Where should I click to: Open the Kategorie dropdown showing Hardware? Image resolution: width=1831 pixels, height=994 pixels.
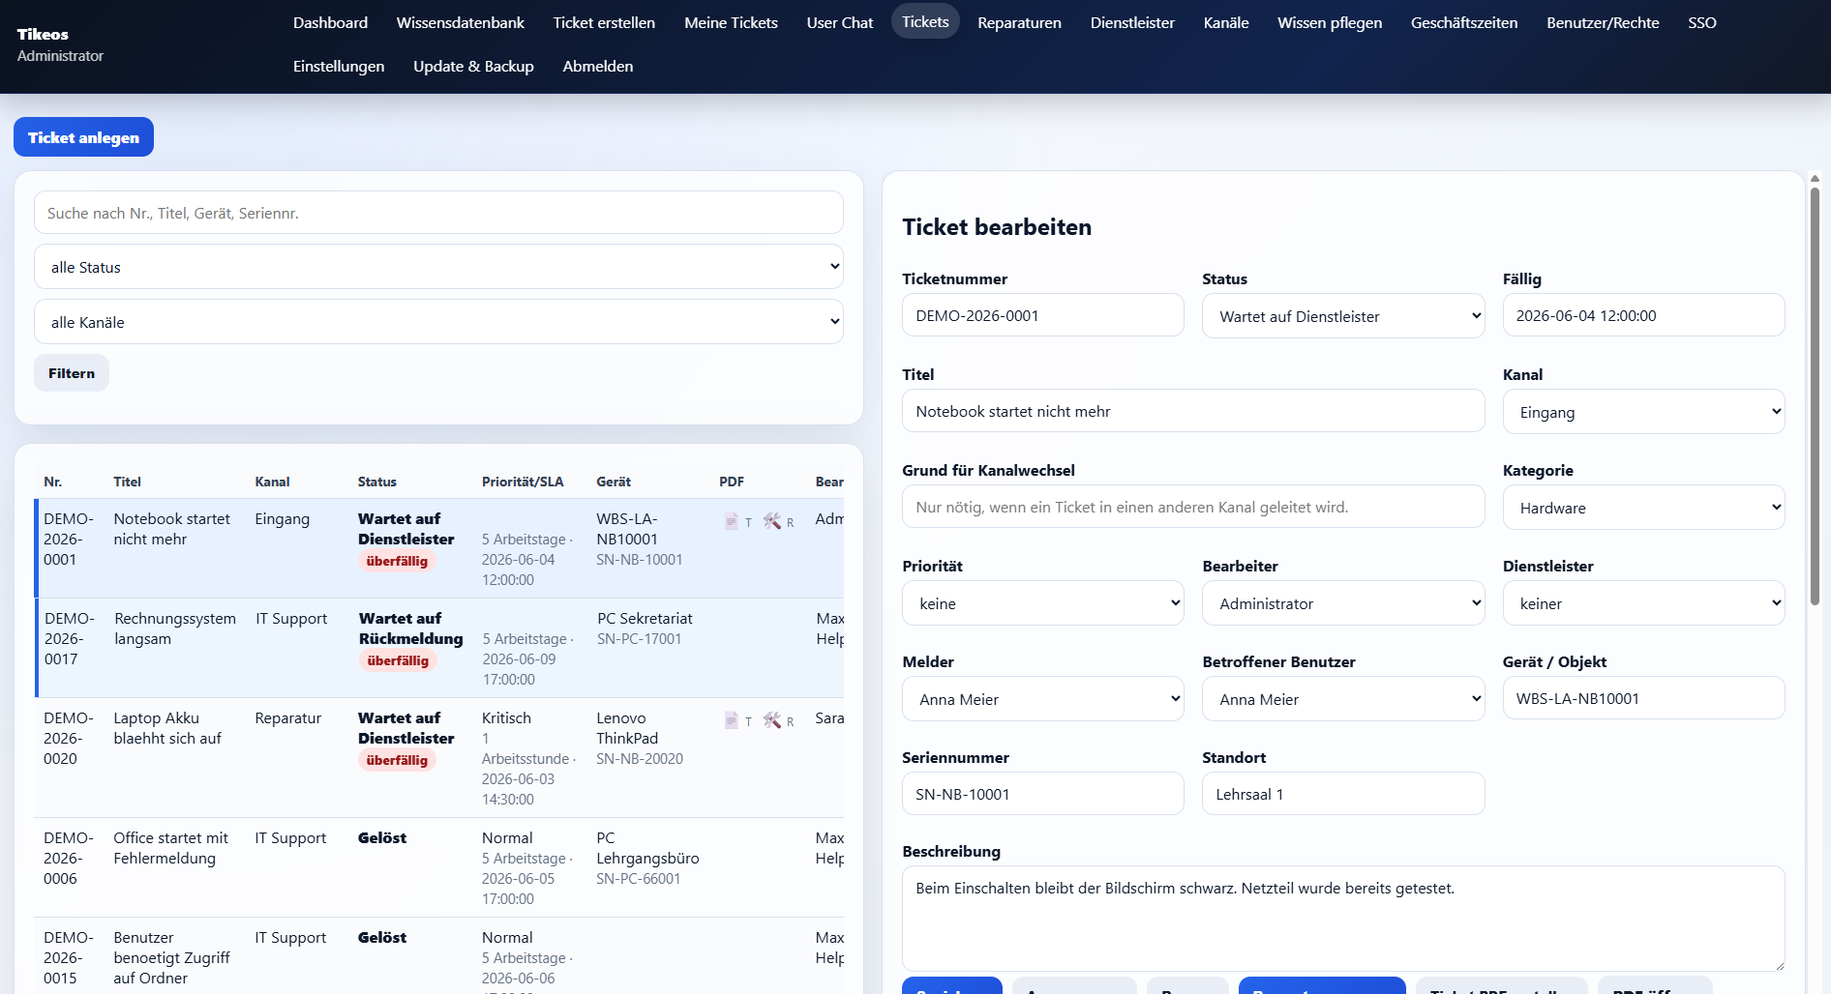pos(1643,508)
